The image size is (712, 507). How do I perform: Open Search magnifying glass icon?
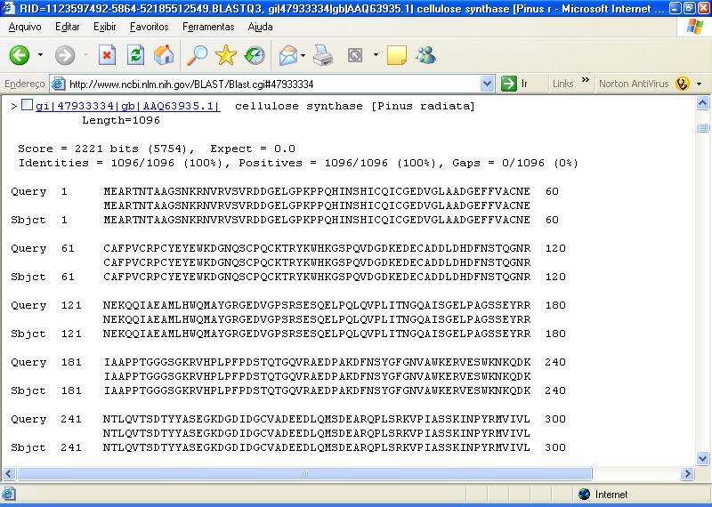pos(197,55)
